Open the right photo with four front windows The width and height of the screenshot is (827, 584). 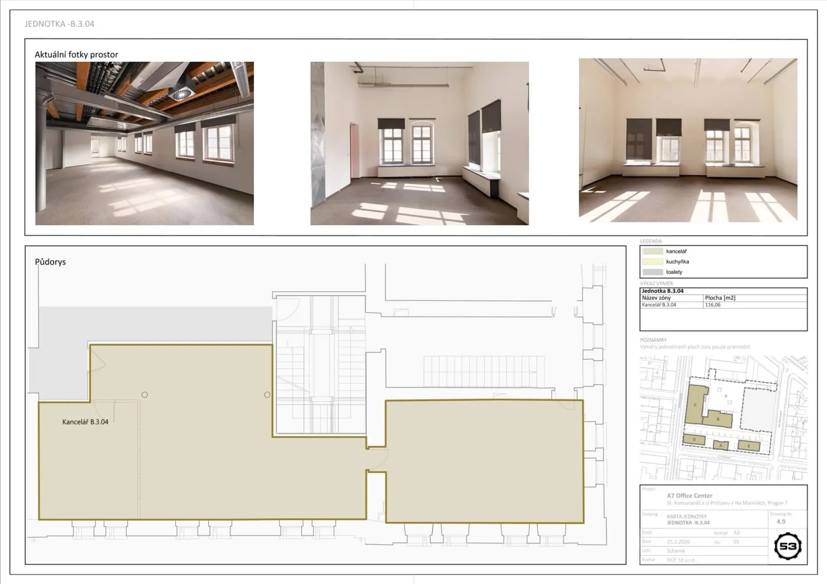[x=688, y=140]
